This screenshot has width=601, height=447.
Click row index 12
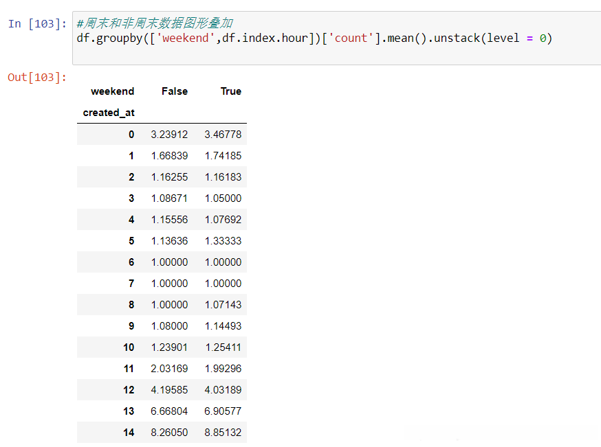pyautogui.click(x=129, y=390)
